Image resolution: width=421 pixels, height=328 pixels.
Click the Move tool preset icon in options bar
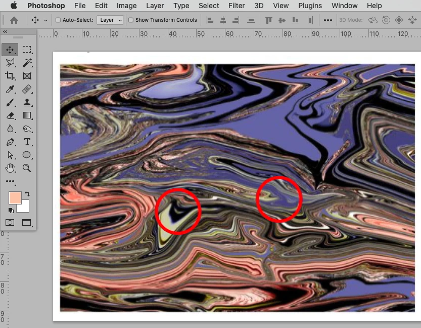coord(35,20)
